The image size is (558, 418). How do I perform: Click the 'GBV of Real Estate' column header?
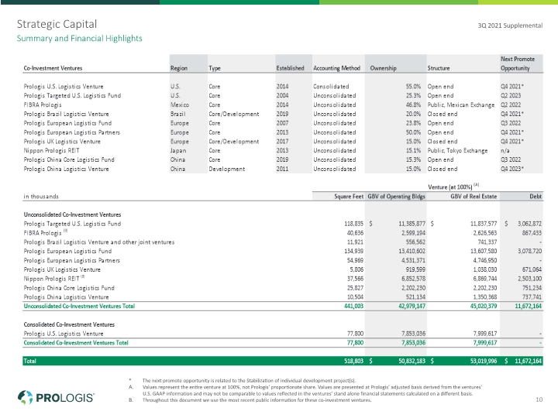click(x=474, y=197)
